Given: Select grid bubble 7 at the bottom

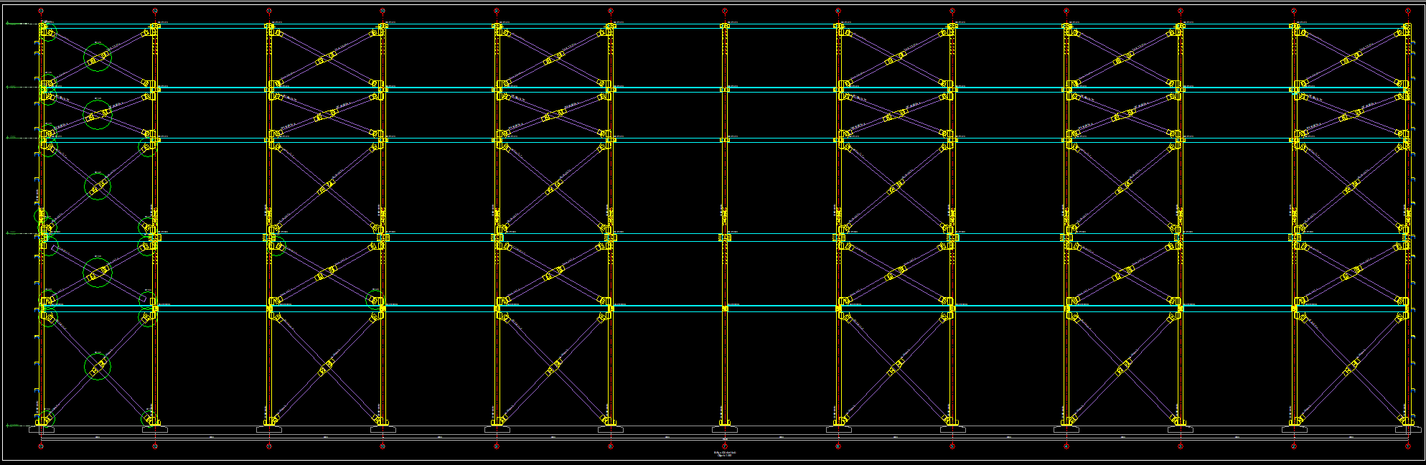Looking at the screenshot, I should pos(725,446).
